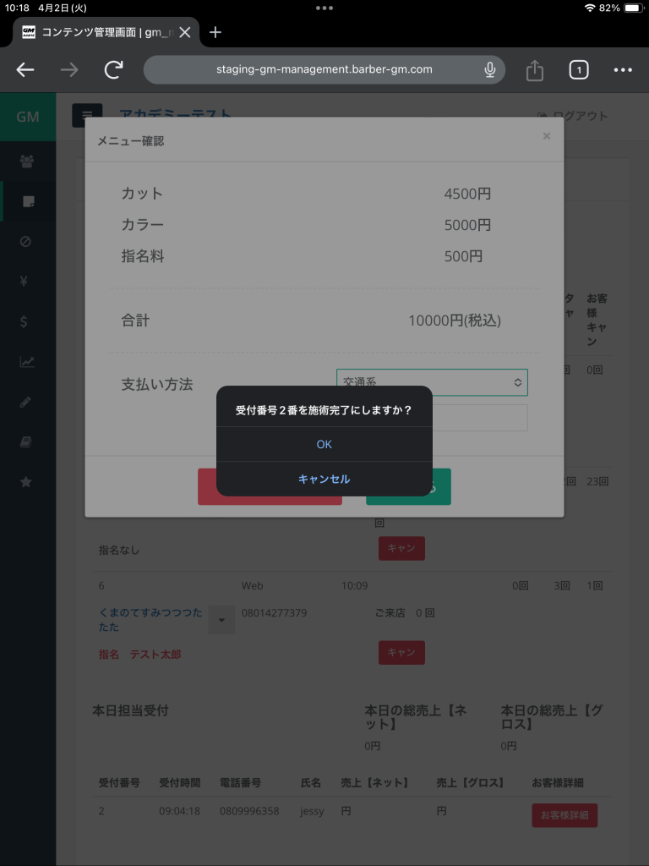The height and width of the screenshot is (866, 649).
Task: Click the お客様詳細 button for jessy
Action: [x=564, y=815]
